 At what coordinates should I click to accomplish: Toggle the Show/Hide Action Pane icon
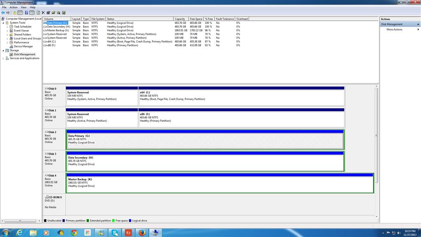[x=32, y=13]
